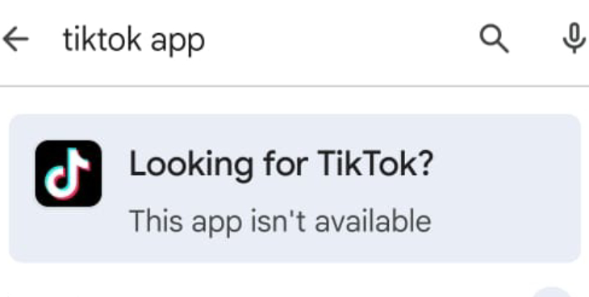Click empty space to the right of the card text
Screen dimensions: 589x297
[508, 188]
